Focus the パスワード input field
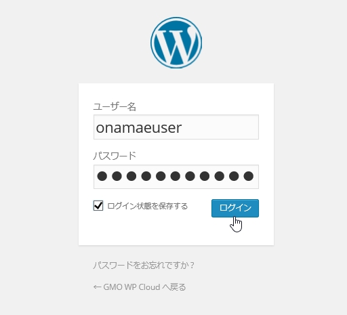The width and height of the screenshot is (347, 315). click(176, 177)
